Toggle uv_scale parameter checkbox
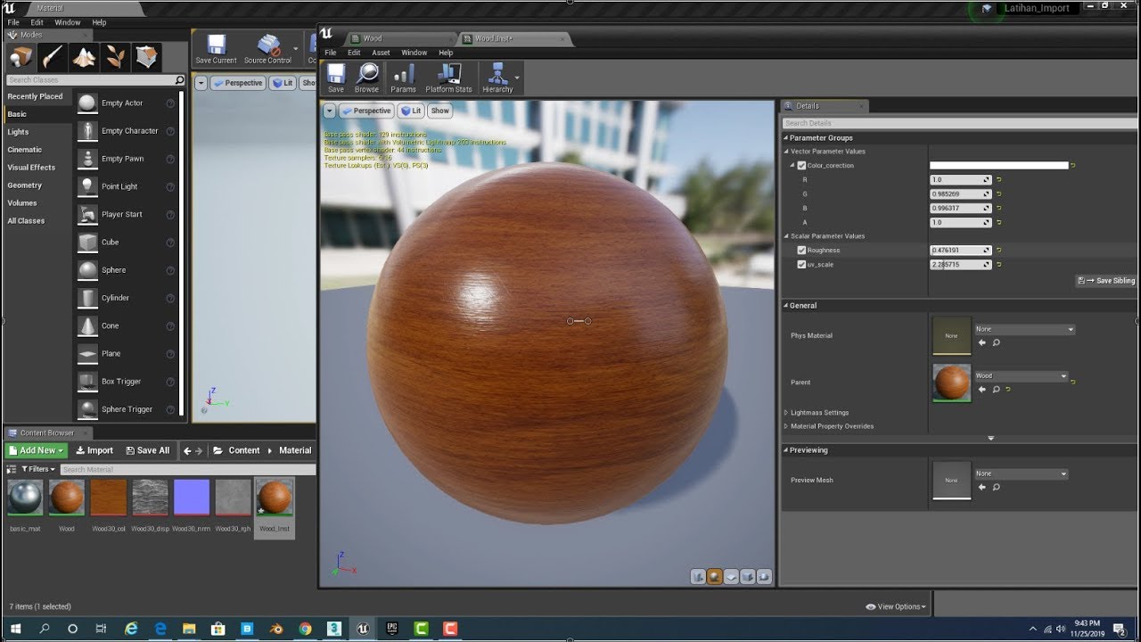 [x=801, y=265]
